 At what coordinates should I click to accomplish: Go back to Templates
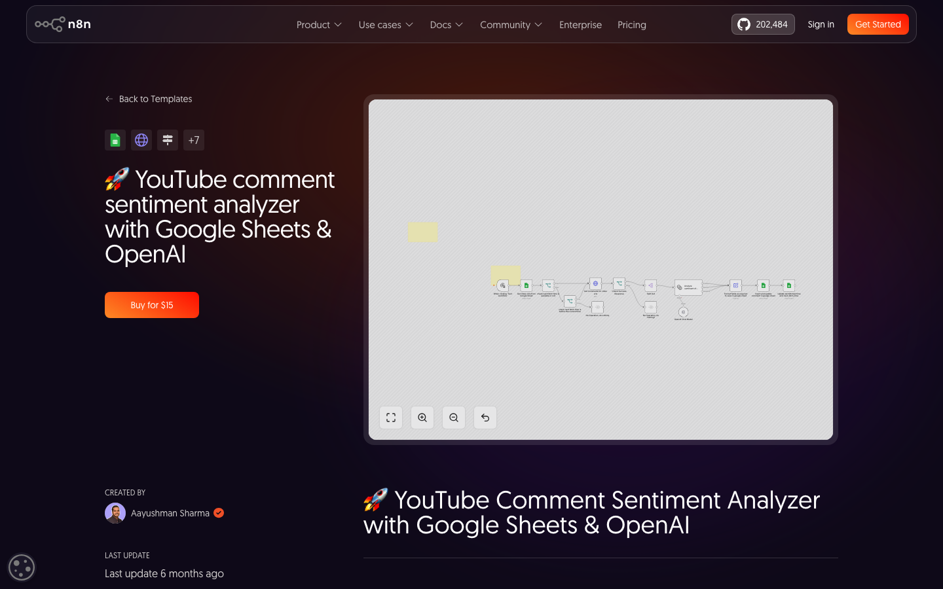149,99
